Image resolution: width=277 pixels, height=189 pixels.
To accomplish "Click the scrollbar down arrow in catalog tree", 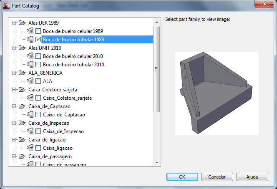I will pyautogui.click(x=157, y=162).
